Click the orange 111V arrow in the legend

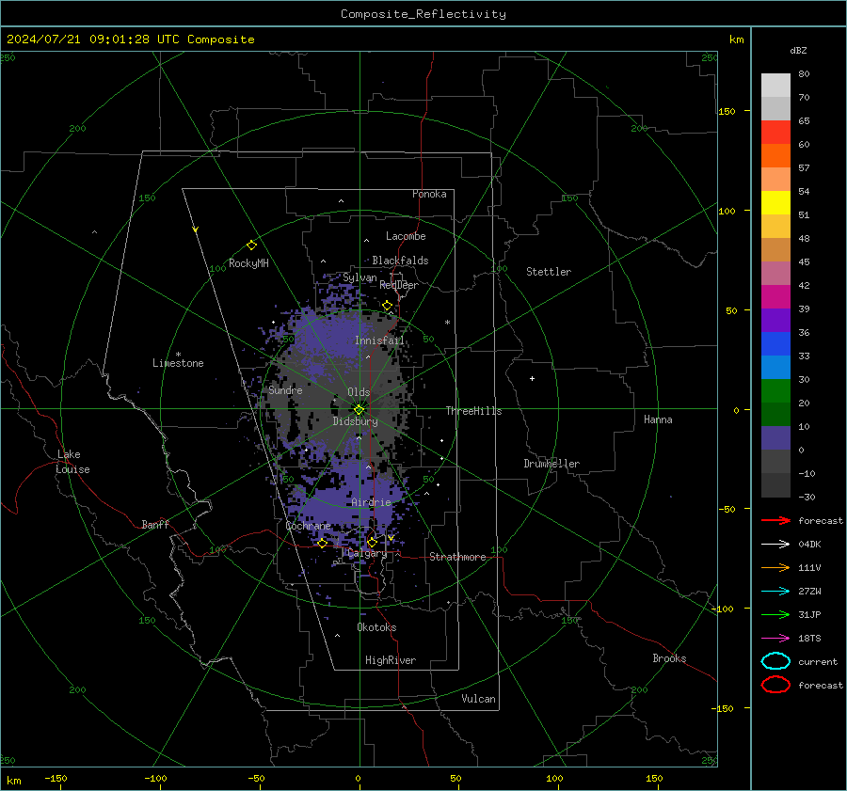[x=775, y=567]
